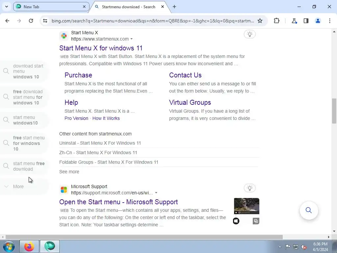Open Start Menu X for windows 11 link
Viewport: 337px width, 253px height.
(x=101, y=48)
